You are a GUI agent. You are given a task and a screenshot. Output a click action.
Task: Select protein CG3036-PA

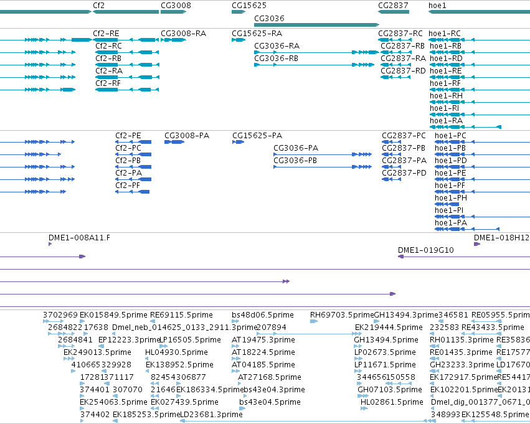296,148
